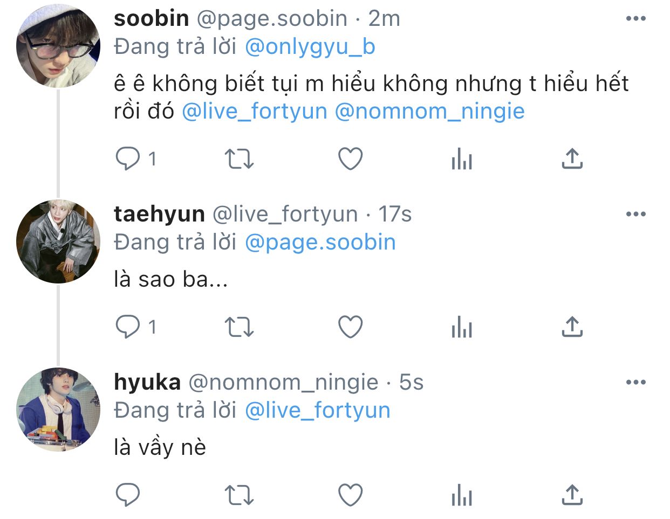Reply to soobin's tweet
Viewport: 670px width, 519px height.
128,159
